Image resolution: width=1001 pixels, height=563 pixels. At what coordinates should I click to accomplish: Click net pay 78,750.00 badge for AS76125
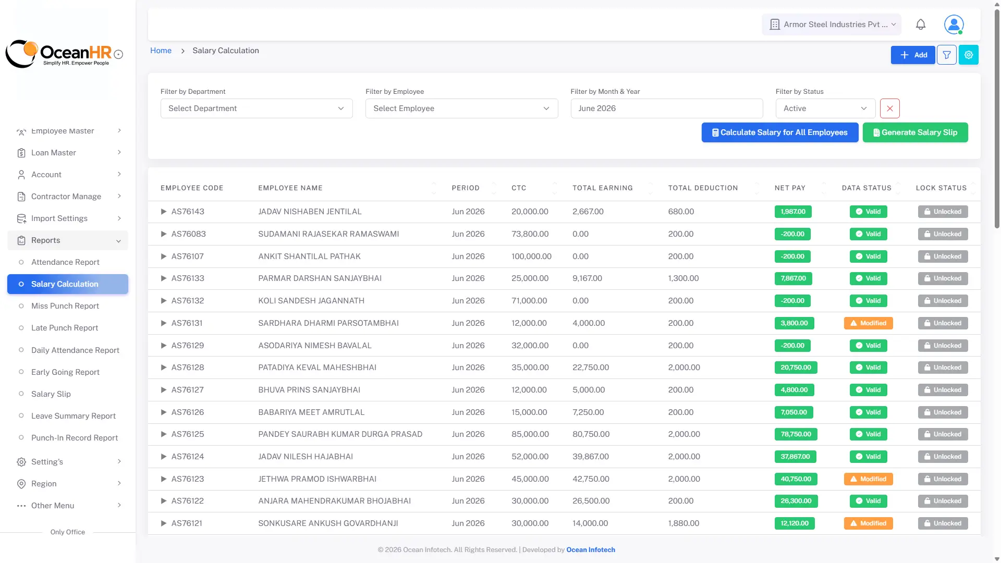click(796, 434)
